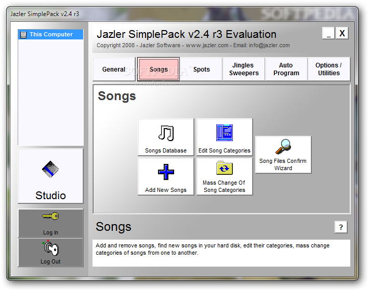369x291 pixels.
Task: Open the Auto Program tab
Action: coord(286,70)
